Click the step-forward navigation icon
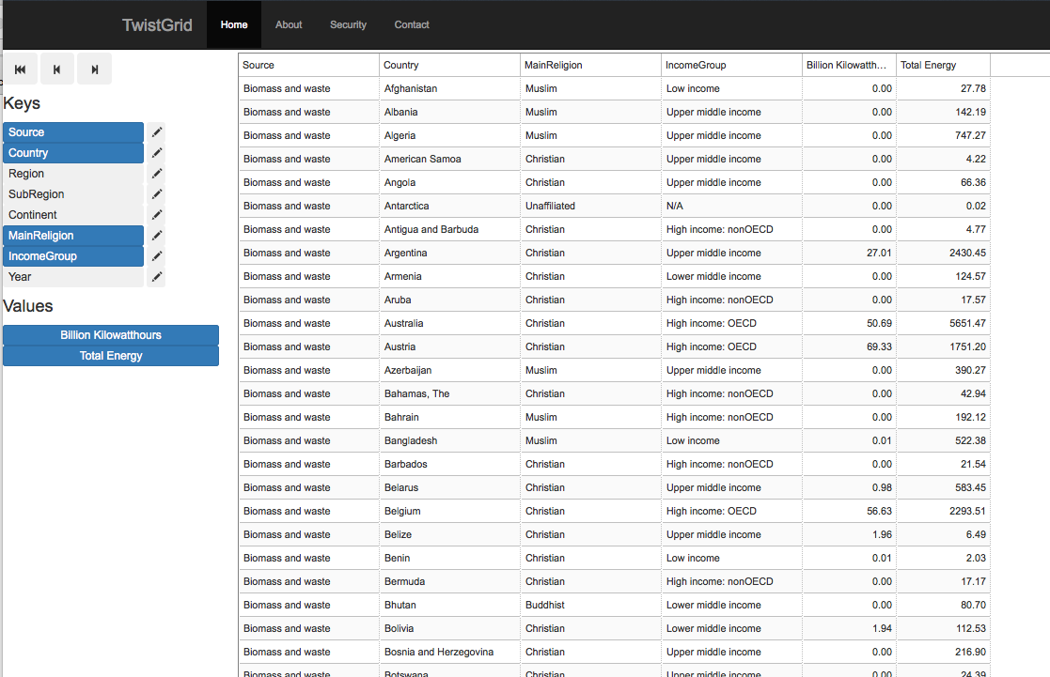 click(x=94, y=69)
